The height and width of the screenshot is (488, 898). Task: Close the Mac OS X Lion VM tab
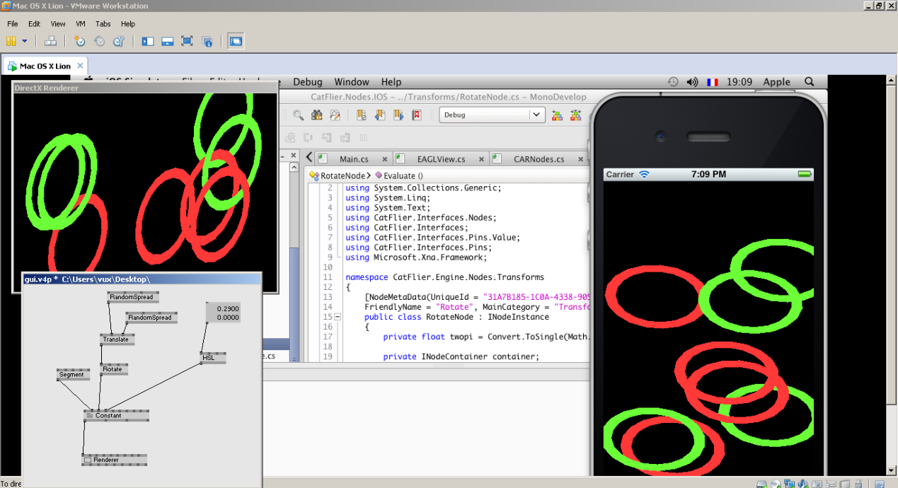[80, 66]
